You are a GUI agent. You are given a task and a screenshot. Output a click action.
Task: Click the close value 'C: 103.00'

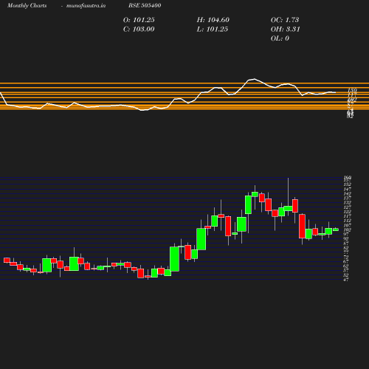(139, 30)
